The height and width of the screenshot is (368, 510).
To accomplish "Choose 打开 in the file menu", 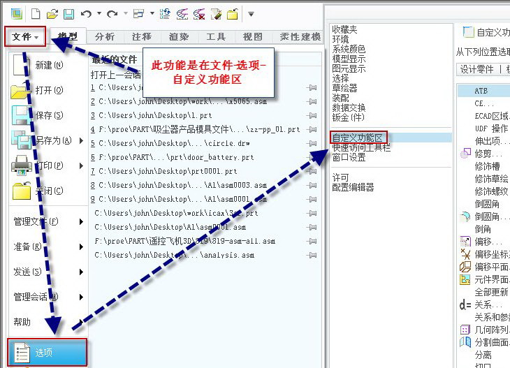I will 48,90.
